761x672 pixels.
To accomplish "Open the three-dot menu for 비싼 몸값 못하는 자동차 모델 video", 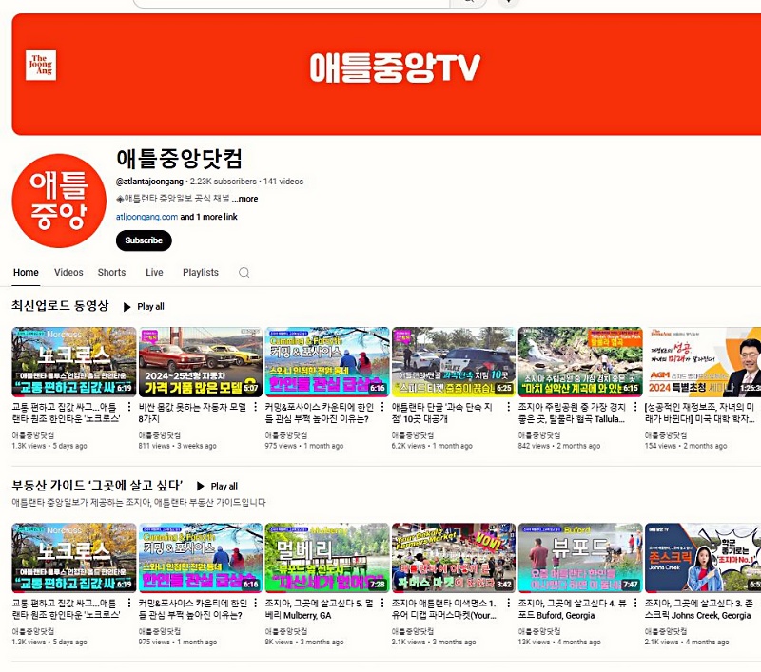I will point(256,407).
